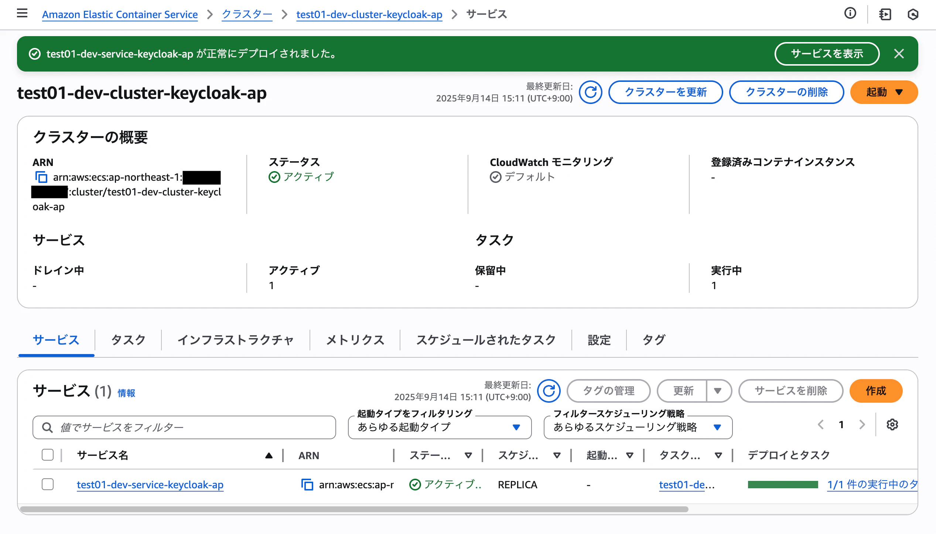Open the インフラストラクチャ tab
The height and width of the screenshot is (534, 936).
[x=236, y=340]
